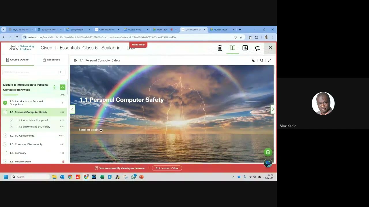Expand 1.5 Module Exam section

(x=5, y=162)
